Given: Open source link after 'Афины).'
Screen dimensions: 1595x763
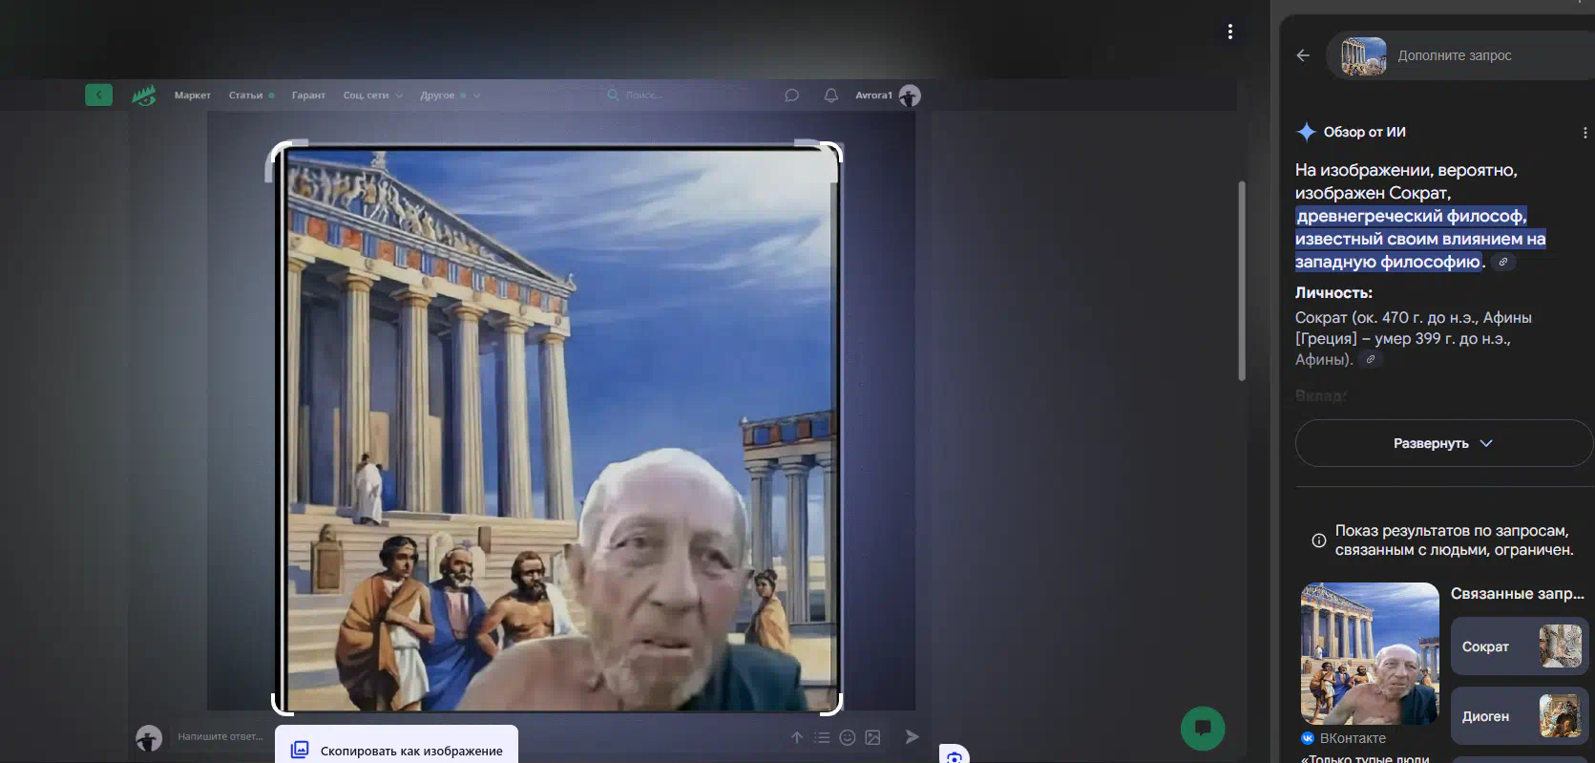Looking at the screenshot, I should [1370, 359].
